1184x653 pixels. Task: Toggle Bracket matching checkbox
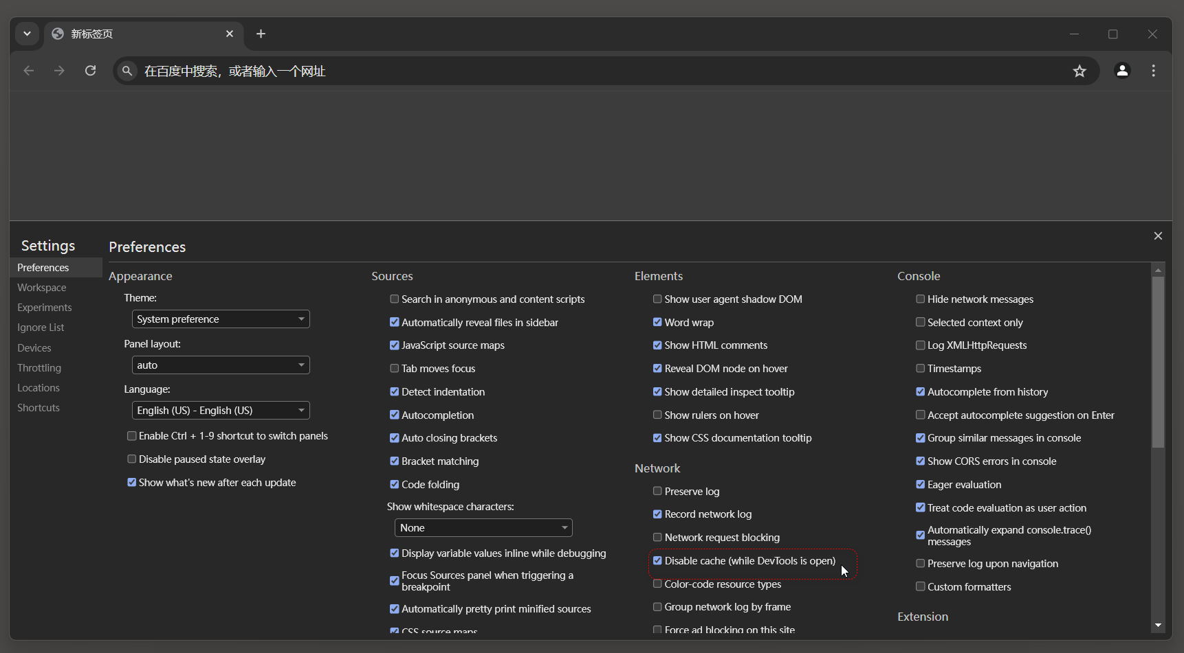coord(395,461)
